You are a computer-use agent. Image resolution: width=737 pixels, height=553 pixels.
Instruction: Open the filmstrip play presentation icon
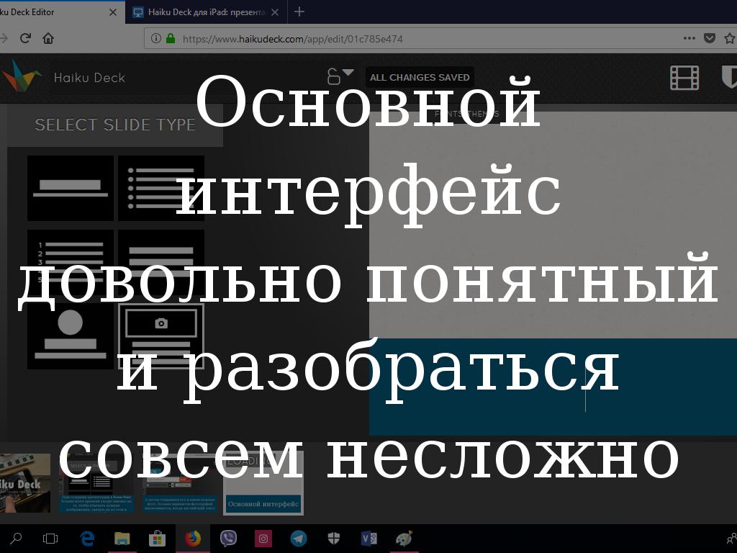[x=684, y=77]
